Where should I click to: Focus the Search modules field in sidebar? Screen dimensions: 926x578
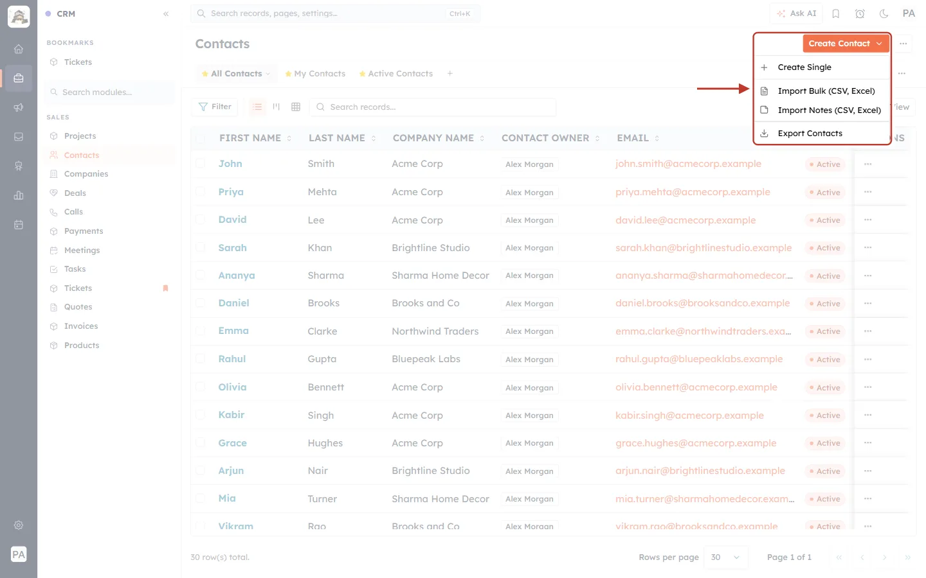(109, 92)
